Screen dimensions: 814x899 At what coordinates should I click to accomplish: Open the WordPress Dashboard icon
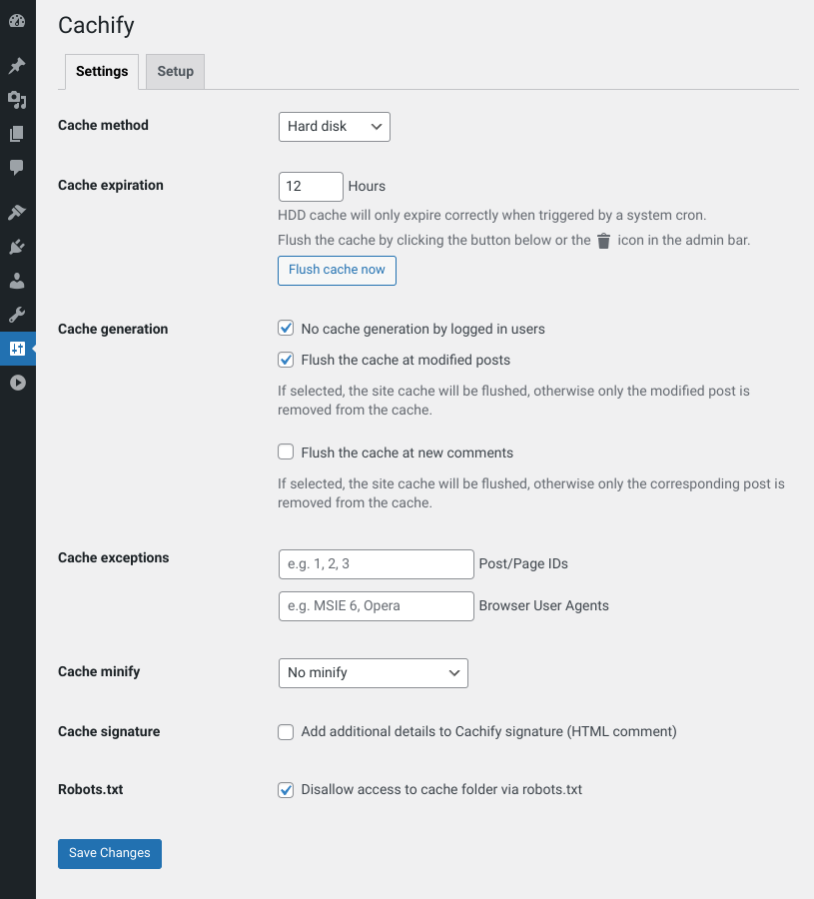(x=17, y=20)
